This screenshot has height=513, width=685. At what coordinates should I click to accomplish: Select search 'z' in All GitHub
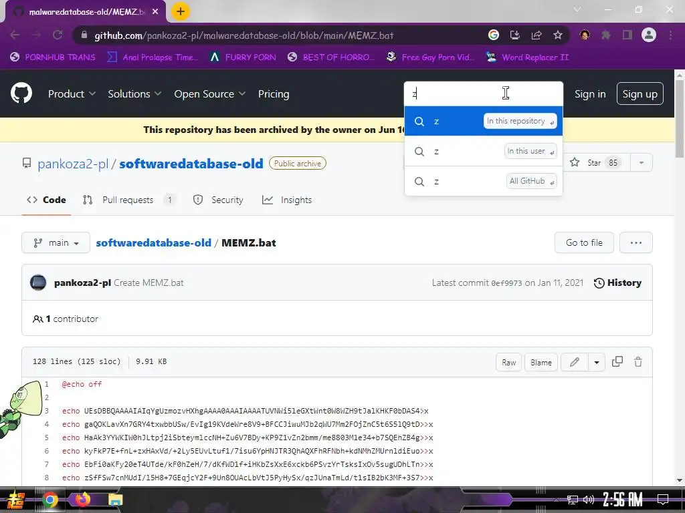point(484,181)
